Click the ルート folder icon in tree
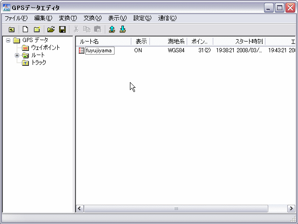298x224 pixels. tap(25, 55)
